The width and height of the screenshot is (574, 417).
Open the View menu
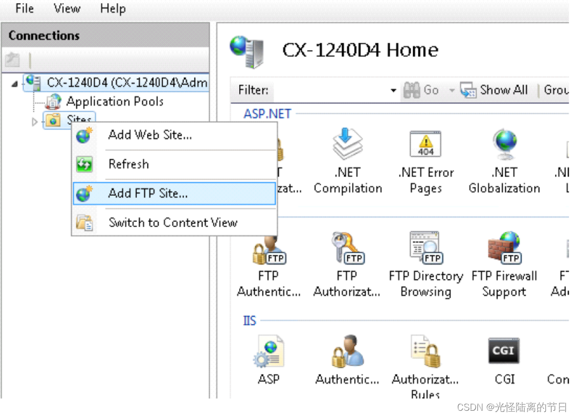pyautogui.click(x=67, y=8)
